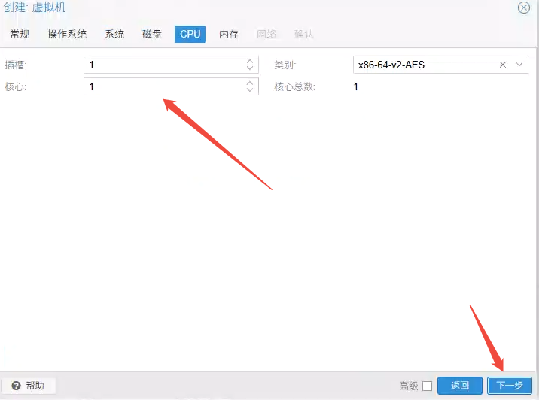Decrease the 核心 core count
This screenshot has height=400, width=539.
250,91
